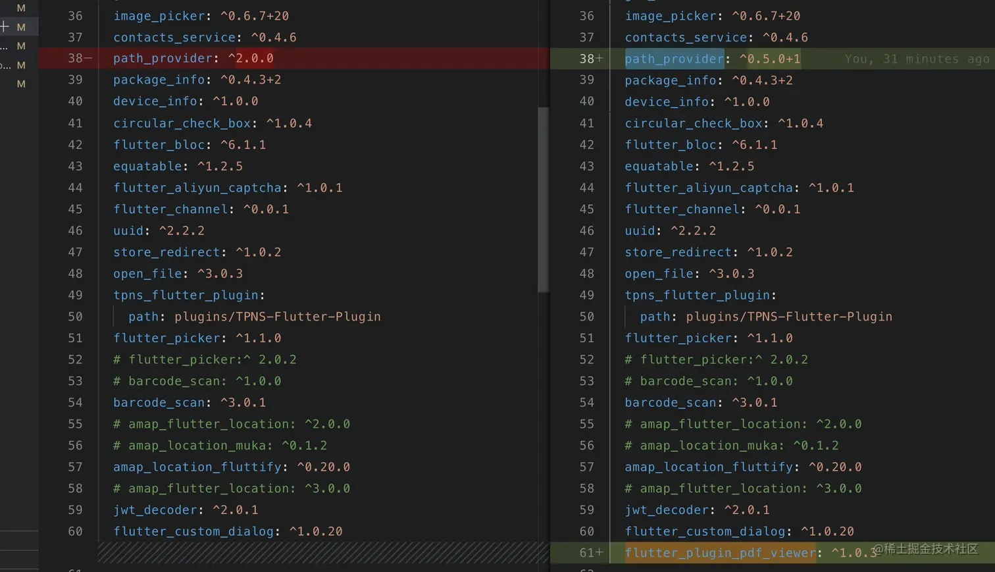
Task: Click line number 50 in the right pane
Action: (x=586, y=317)
